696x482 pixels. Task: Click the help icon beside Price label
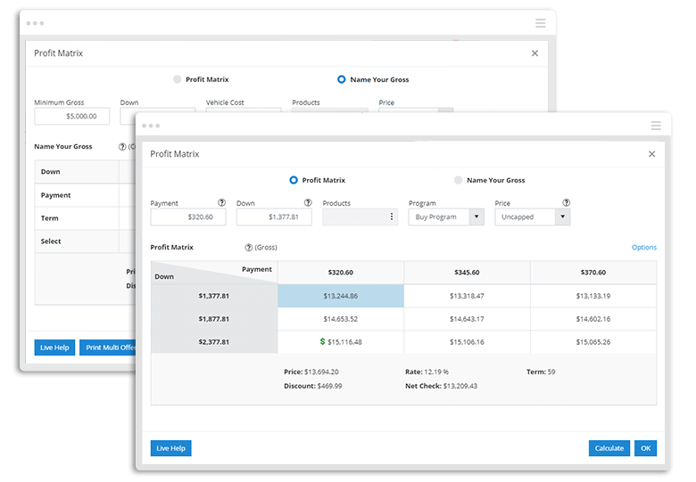point(566,203)
